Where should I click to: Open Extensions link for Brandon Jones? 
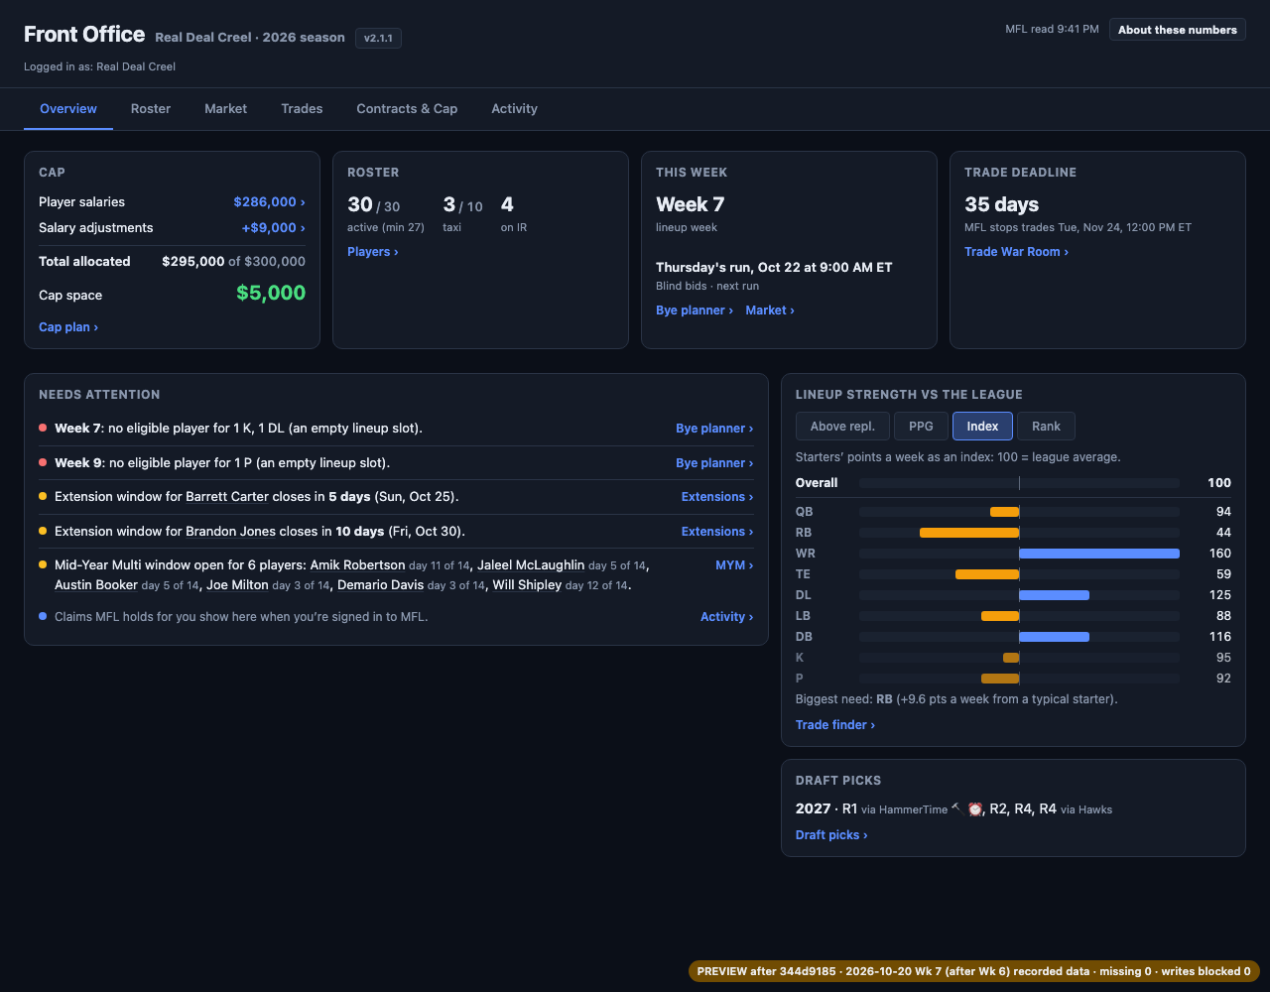(717, 532)
